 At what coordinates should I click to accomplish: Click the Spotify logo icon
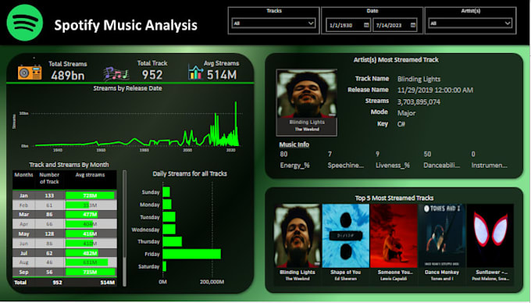coord(25,23)
